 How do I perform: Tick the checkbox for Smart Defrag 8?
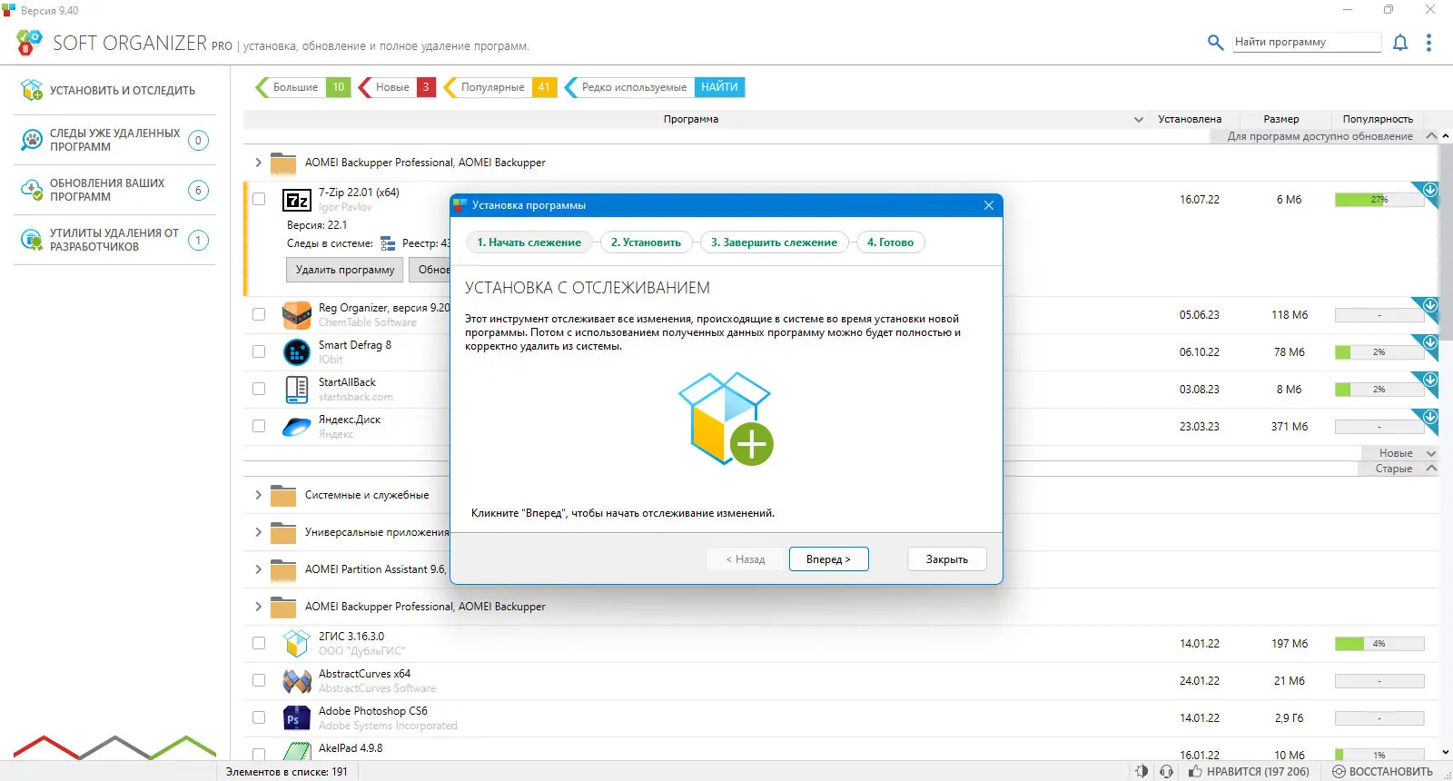pos(259,351)
